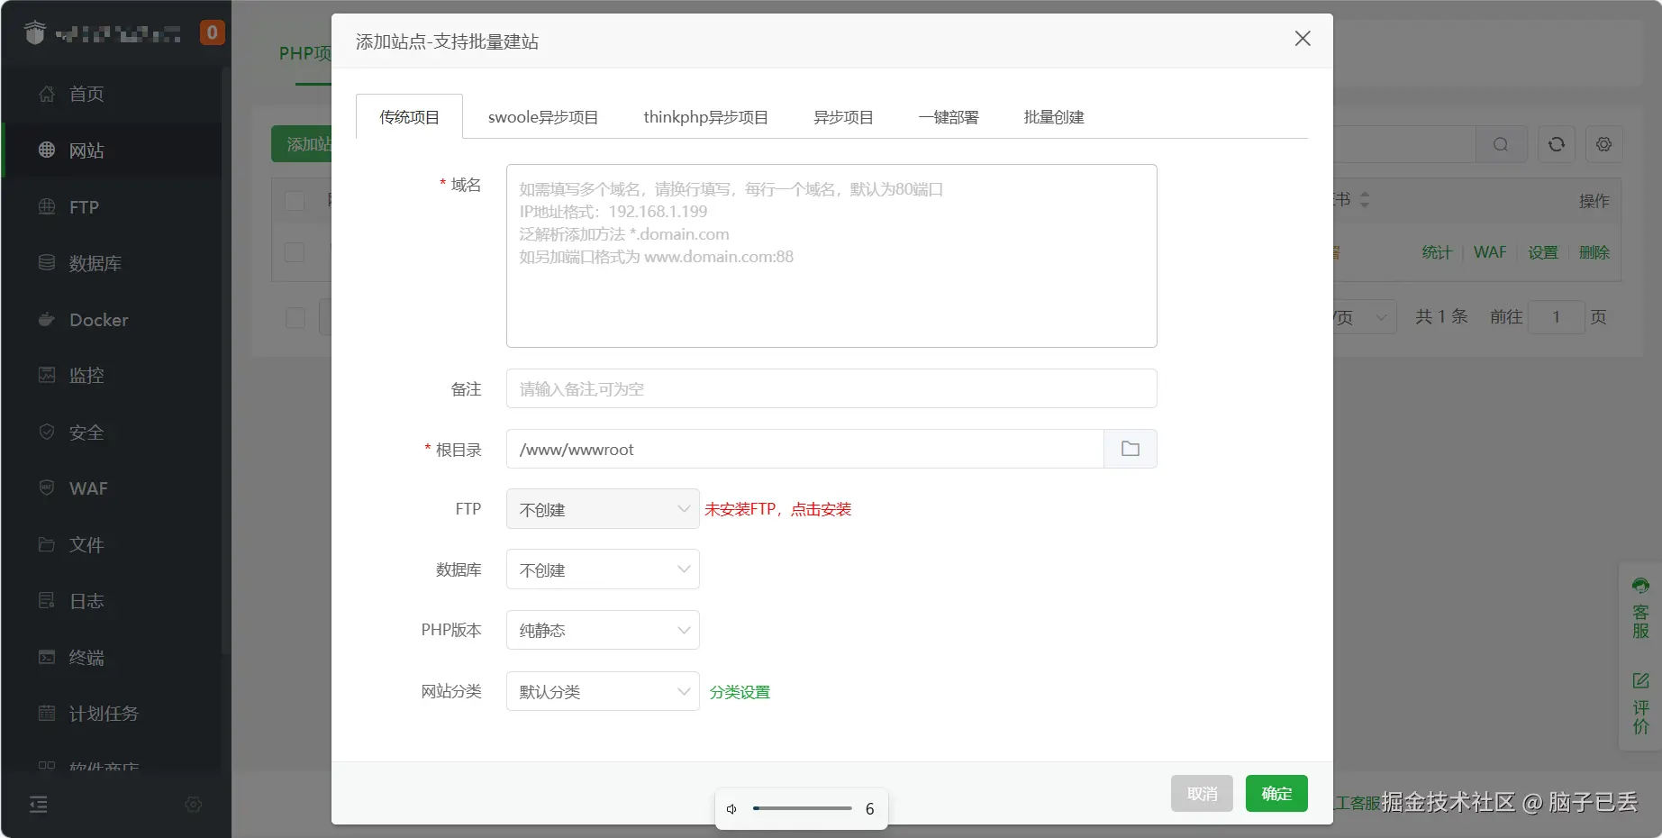Launch the 终端 terminal from the sidebar
Image resolution: width=1662 pixels, height=838 pixels.
click(86, 657)
